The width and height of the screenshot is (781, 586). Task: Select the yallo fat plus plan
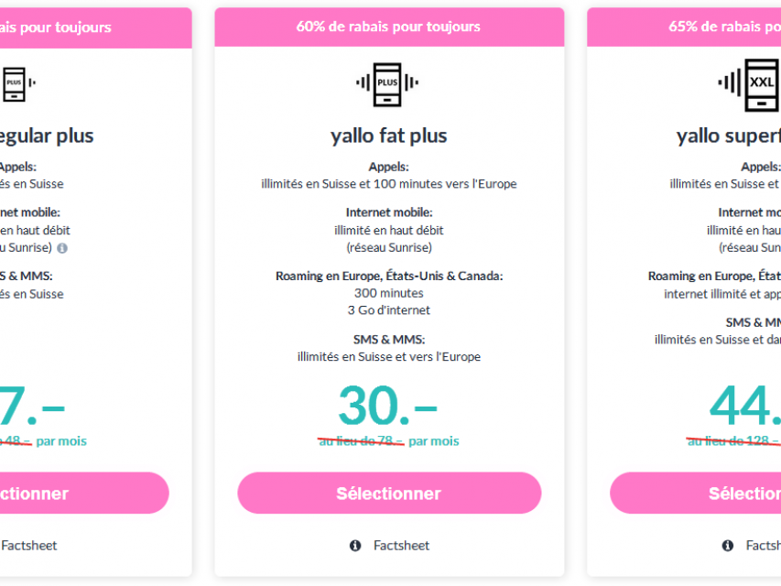pos(389,493)
